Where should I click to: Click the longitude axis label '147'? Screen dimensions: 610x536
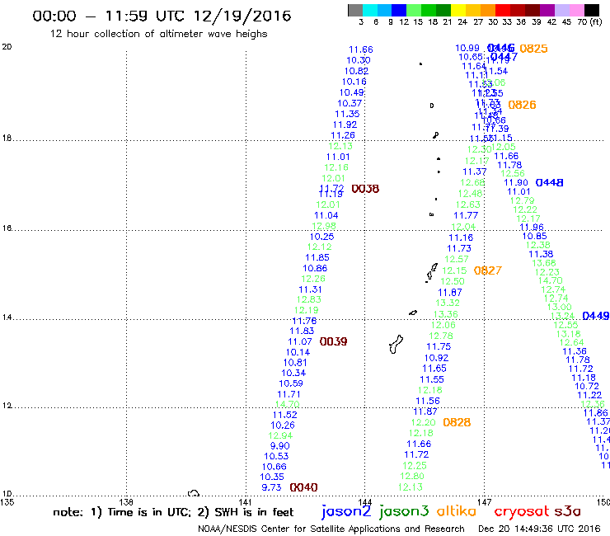coord(485,502)
